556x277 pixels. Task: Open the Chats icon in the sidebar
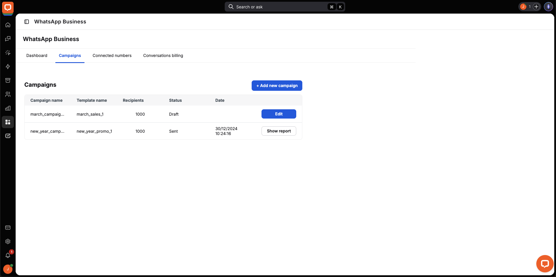click(8, 39)
